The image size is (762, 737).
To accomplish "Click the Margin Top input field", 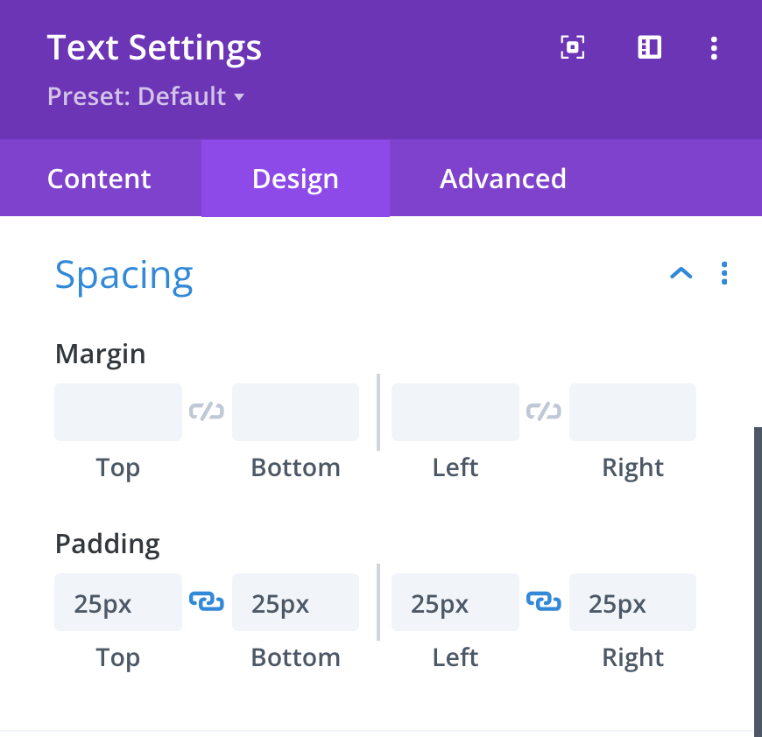I will click(118, 411).
